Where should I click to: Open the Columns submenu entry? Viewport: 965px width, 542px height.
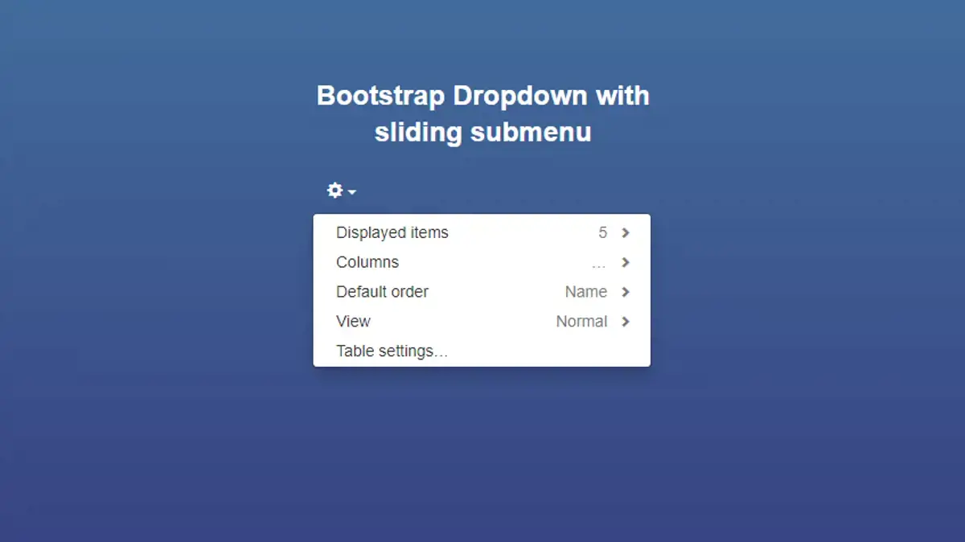pos(482,262)
